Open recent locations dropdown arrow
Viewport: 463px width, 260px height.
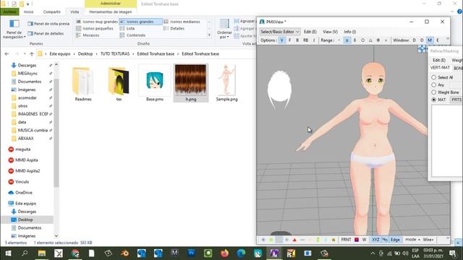coord(25,54)
